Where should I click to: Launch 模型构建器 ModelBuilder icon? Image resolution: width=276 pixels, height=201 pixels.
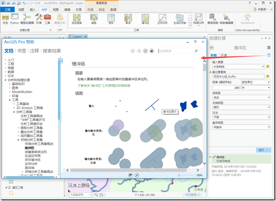(x=27, y=19)
